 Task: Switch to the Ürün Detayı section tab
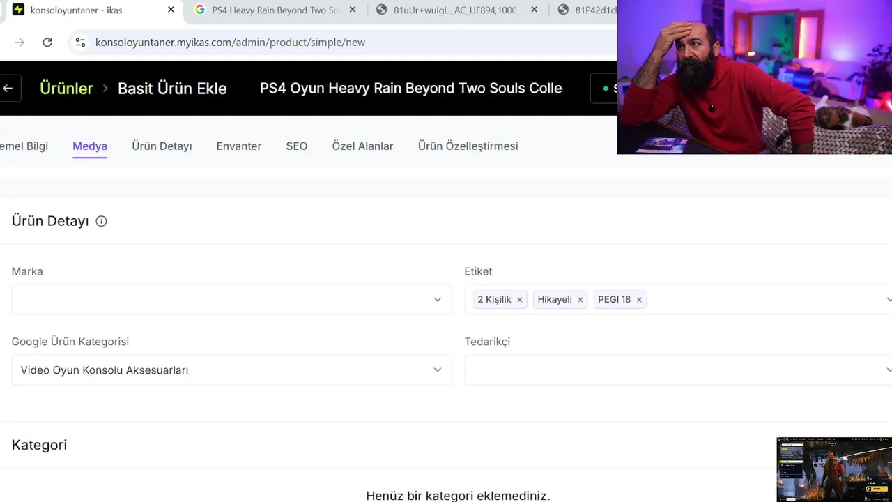tap(162, 146)
